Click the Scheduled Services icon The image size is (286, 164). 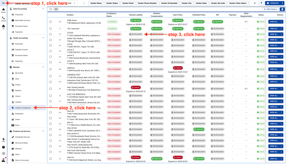(x=13, y=137)
